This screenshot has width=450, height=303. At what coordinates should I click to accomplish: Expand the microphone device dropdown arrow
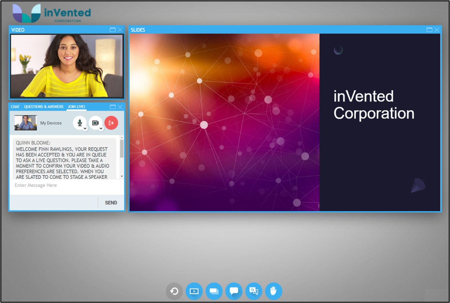pyautogui.click(x=85, y=129)
